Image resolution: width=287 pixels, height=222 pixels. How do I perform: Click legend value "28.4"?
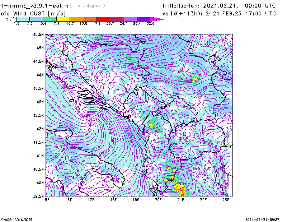(137, 23)
